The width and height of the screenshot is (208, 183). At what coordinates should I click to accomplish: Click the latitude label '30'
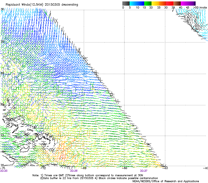click(x=2, y=9)
